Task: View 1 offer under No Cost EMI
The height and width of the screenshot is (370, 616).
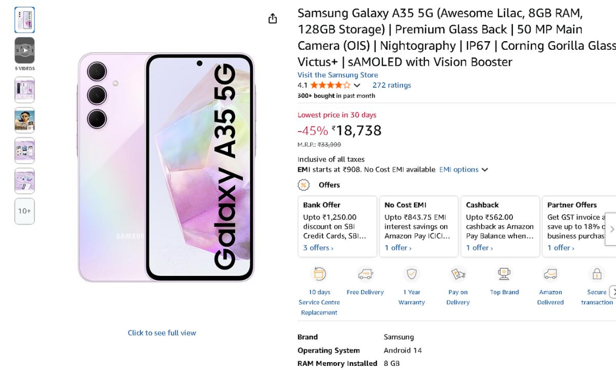Action: 398,248
